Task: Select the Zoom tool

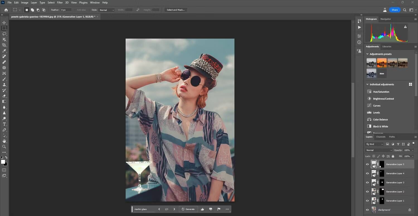Action: click(4, 147)
